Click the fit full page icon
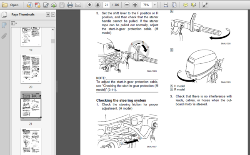The width and height of the screenshot is (250, 155). tap(174, 5)
